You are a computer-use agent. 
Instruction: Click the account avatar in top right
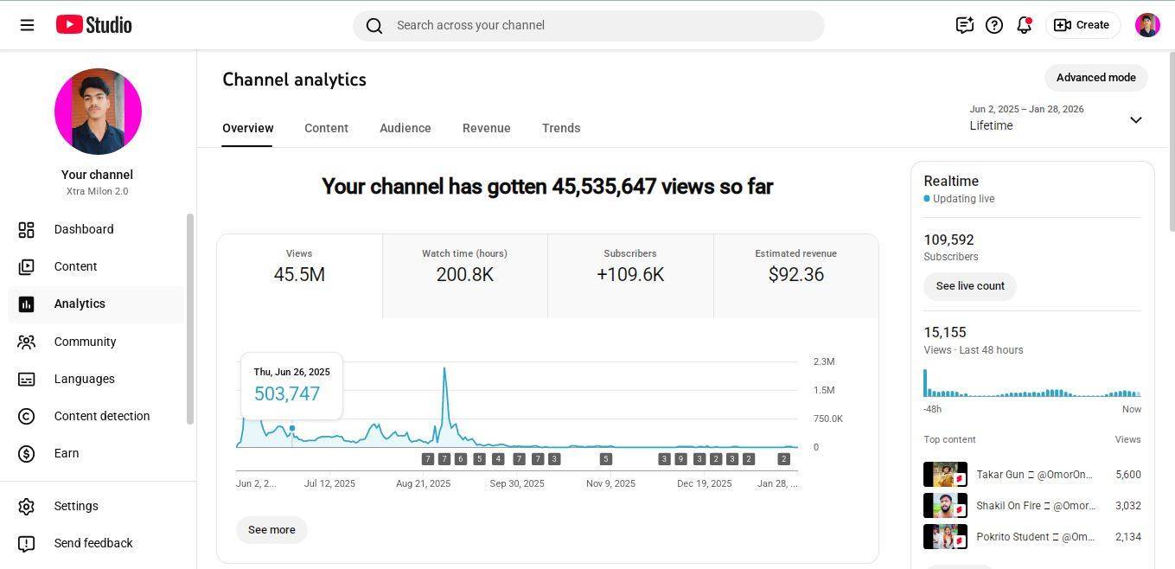[1147, 25]
